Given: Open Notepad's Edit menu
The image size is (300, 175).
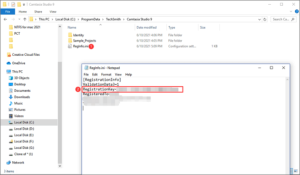Looking at the screenshot, I should tap(95, 74).
